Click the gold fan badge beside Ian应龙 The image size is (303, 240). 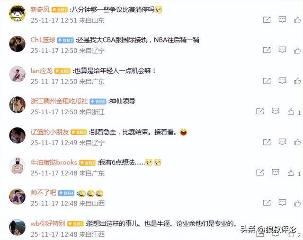pos(62,71)
